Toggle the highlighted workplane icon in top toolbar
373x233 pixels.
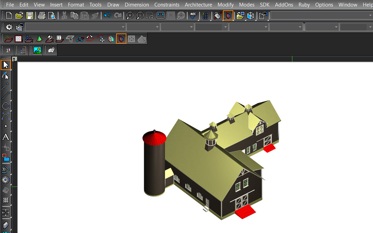(228, 16)
